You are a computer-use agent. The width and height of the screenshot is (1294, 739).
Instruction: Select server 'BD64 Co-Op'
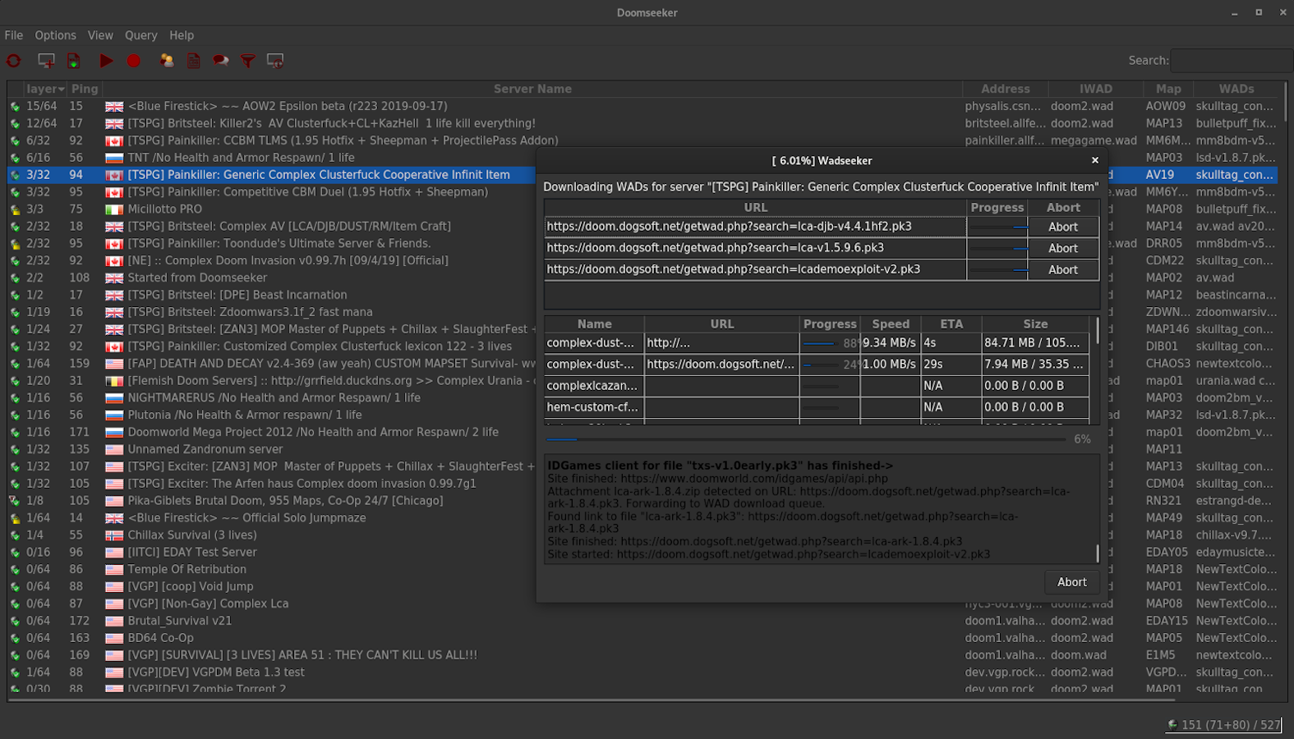pos(160,639)
